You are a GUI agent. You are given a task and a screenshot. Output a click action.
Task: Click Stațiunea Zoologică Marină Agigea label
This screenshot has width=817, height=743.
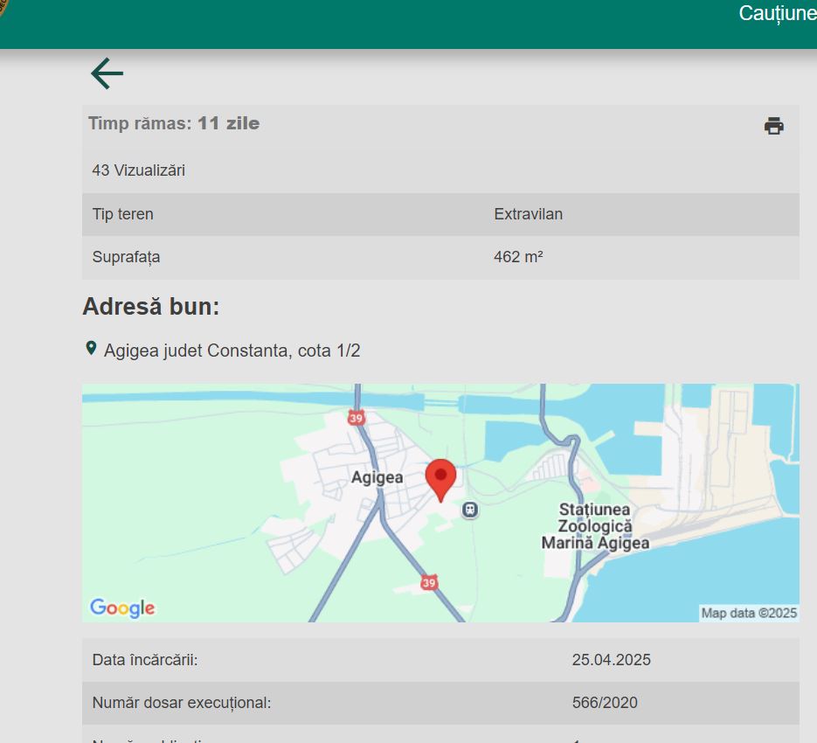click(x=595, y=526)
